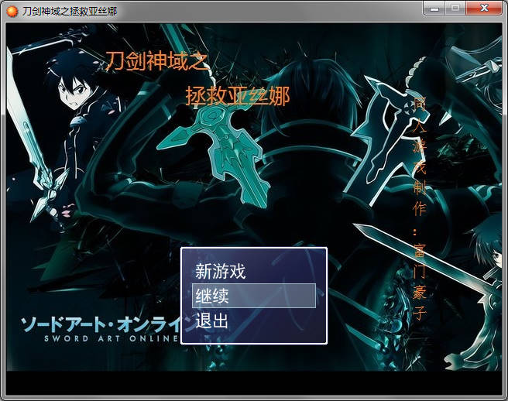Select 继续 to continue the saved game

point(254,296)
